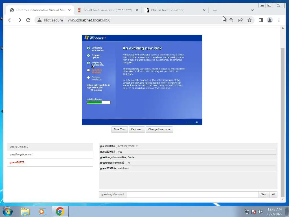Open the Action Center flag icon

point(254,212)
